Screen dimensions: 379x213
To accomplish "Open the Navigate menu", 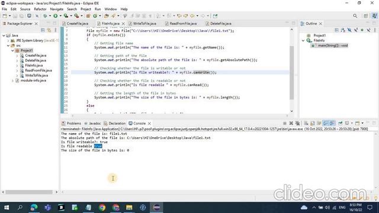I will 57,9.
